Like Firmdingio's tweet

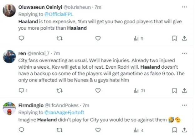tap(98, 129)
